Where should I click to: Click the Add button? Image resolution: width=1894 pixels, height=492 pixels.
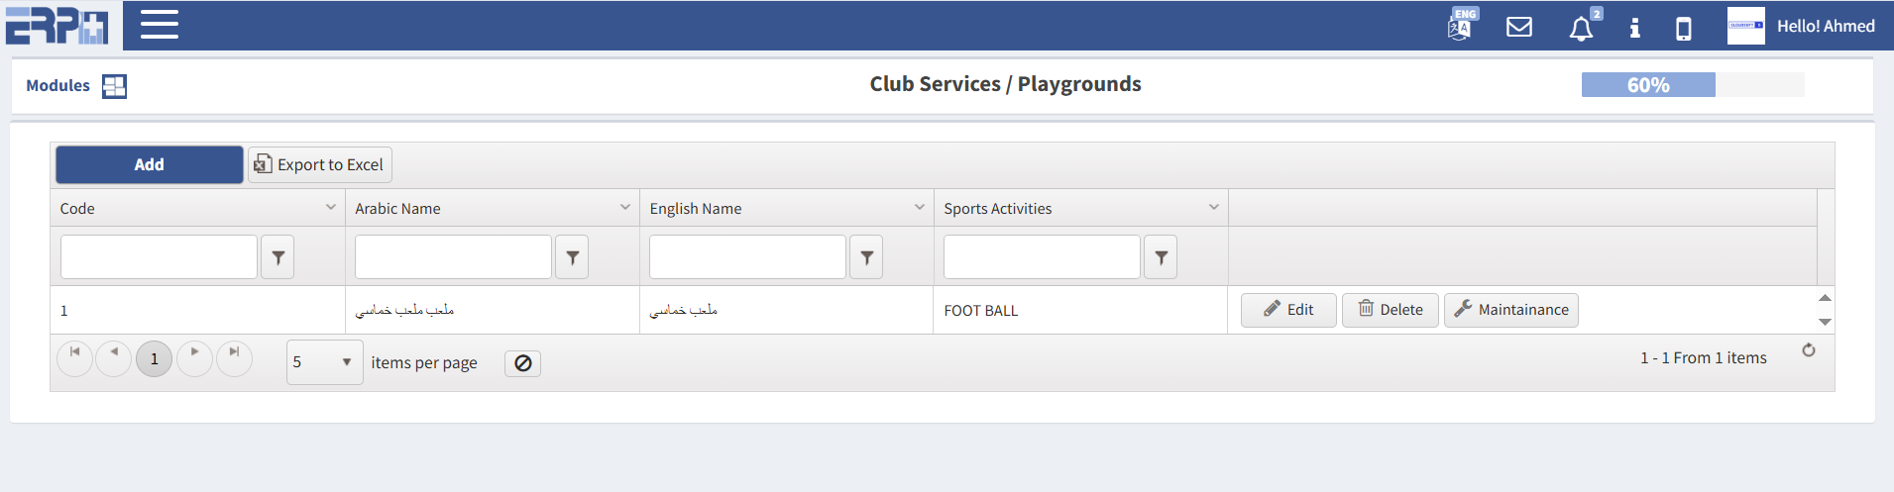tap(149, 164)
